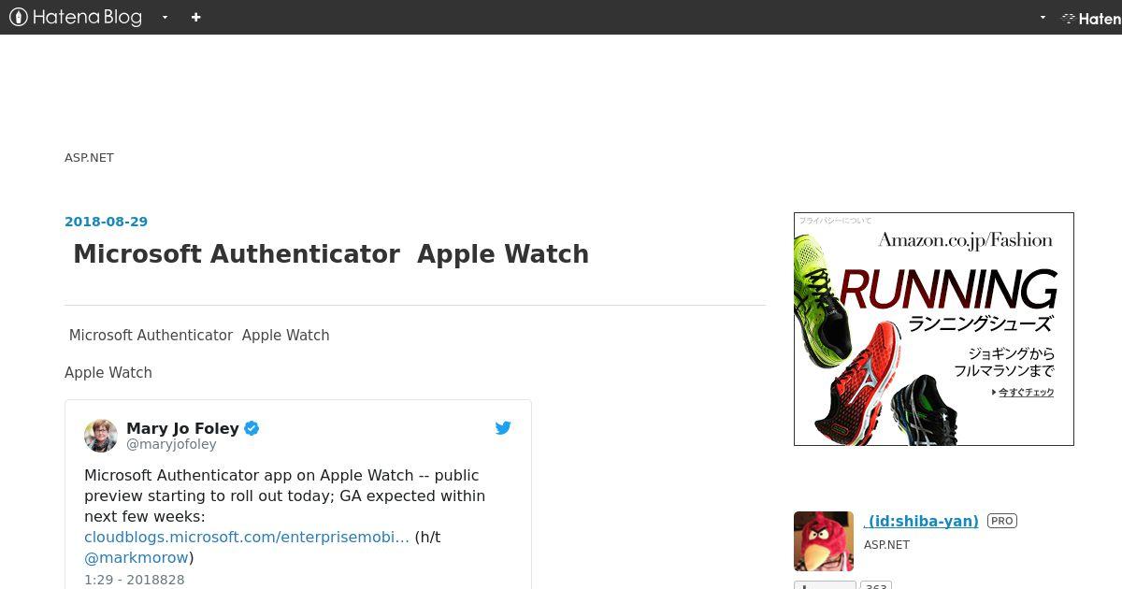Click the ad's check-now arrow link

point(1023,393)
